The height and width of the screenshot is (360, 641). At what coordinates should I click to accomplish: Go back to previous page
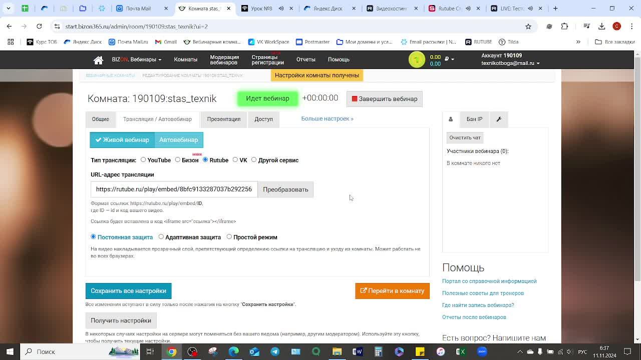(x=9, y=26)
